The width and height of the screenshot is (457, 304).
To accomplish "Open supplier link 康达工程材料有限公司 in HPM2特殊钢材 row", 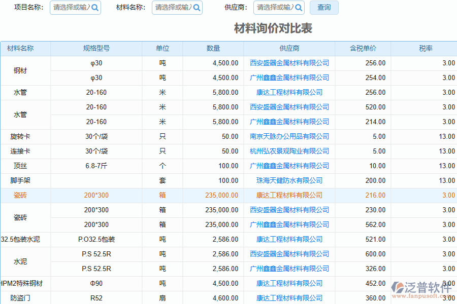I will click(x=290, y=283).
